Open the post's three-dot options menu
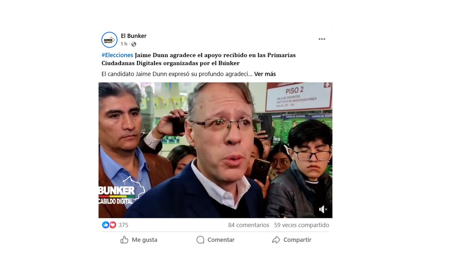Viewport: 462px width, 259px height. (x=322, y=39)
